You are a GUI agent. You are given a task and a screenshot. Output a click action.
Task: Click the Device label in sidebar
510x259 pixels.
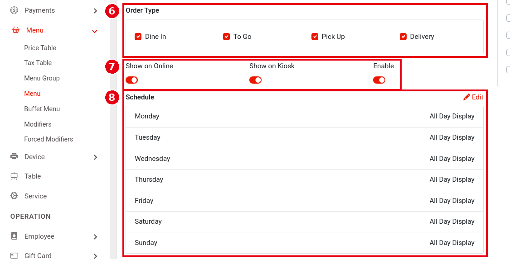click(x=34, y=157)
